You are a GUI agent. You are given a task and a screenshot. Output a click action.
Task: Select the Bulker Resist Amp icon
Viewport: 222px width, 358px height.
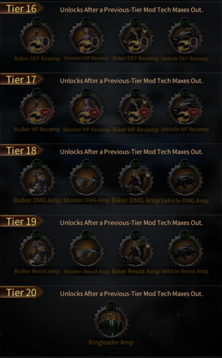point(37,250)
